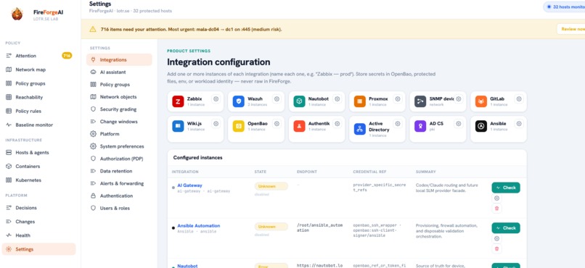The image size is (585, 268).
Task: Click the orange GitLab fox icon
Action: [481, 101]
